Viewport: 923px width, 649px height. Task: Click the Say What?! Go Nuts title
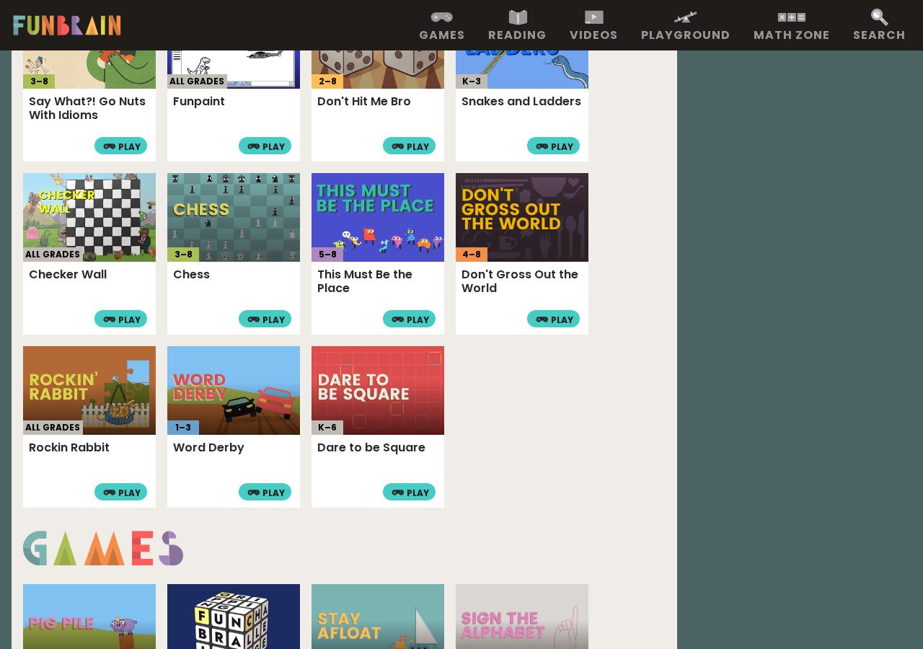[87, 108]
